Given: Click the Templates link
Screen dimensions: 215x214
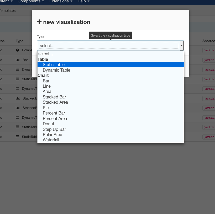Looking at the screenshot, I should [8, 11].
